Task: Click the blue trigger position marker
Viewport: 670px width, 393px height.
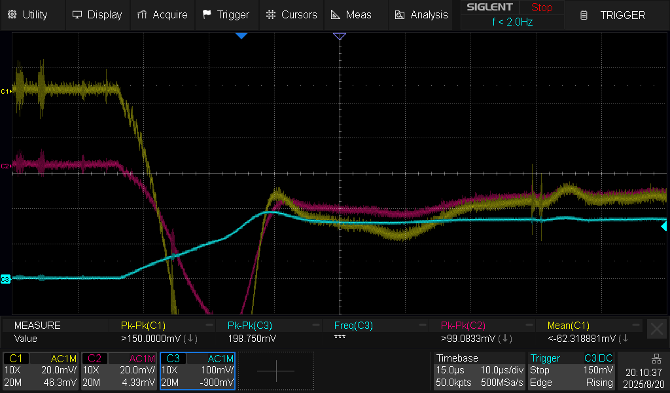Action: pyautogui.click(x=241, y=35)
